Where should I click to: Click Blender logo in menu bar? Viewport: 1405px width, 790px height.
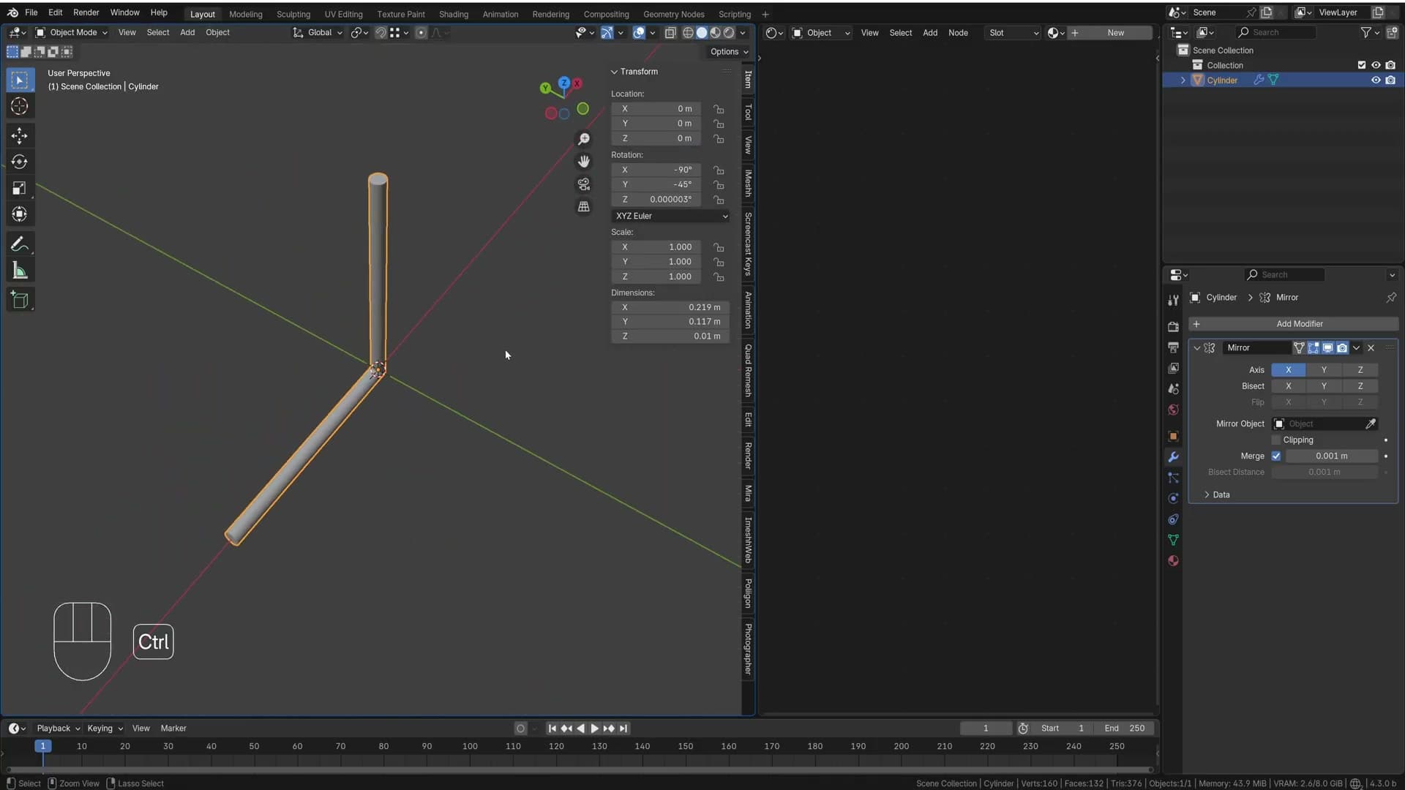(12, 12)
